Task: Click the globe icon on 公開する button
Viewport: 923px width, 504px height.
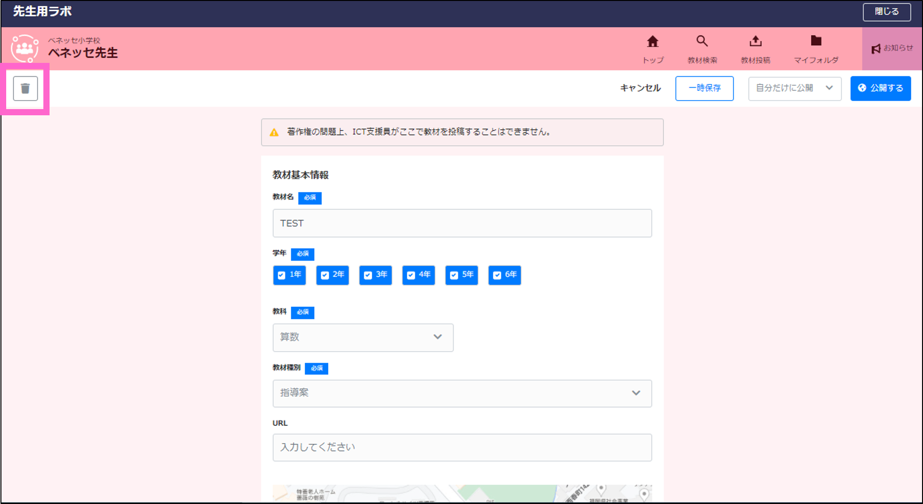Action: click(862, 88)
